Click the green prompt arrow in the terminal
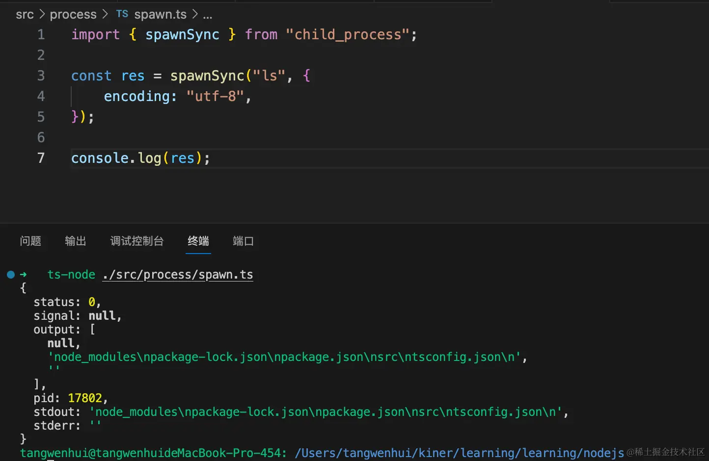Screen dimensions: 709x461 pos(23,275)
